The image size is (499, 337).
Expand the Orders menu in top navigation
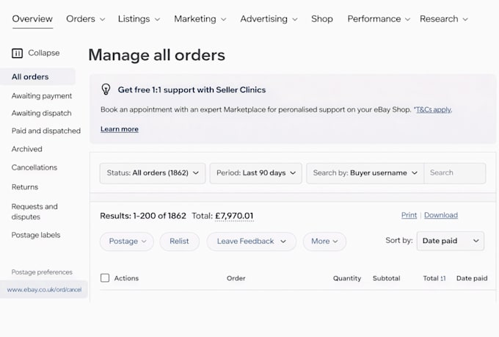[x=86, y=19]
